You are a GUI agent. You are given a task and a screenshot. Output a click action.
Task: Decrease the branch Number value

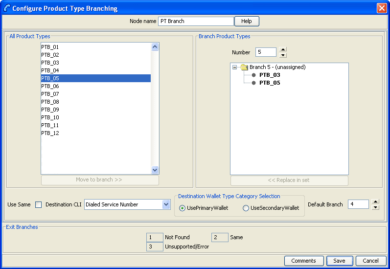283,55
